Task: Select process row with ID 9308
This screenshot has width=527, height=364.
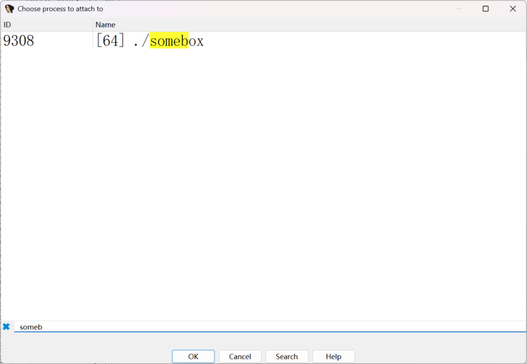Action: pos(263,40)
